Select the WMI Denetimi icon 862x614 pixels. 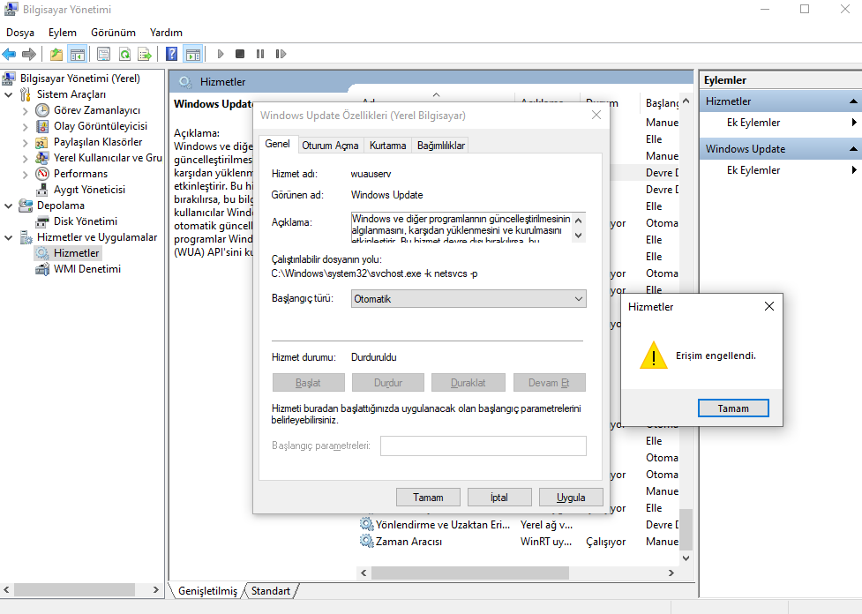pyautogui.click(x=42, y=269)
